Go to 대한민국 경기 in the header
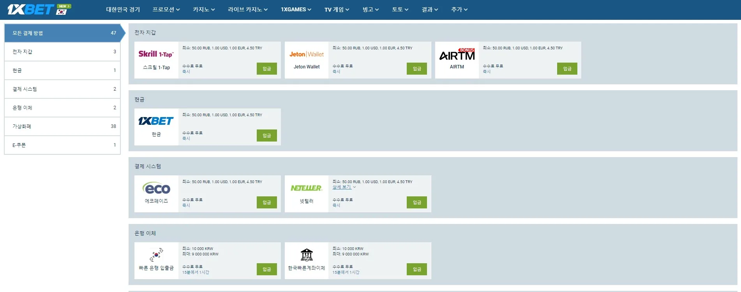Image resolution: width=741 pixels, height=292 pixels. click(123, 9)
